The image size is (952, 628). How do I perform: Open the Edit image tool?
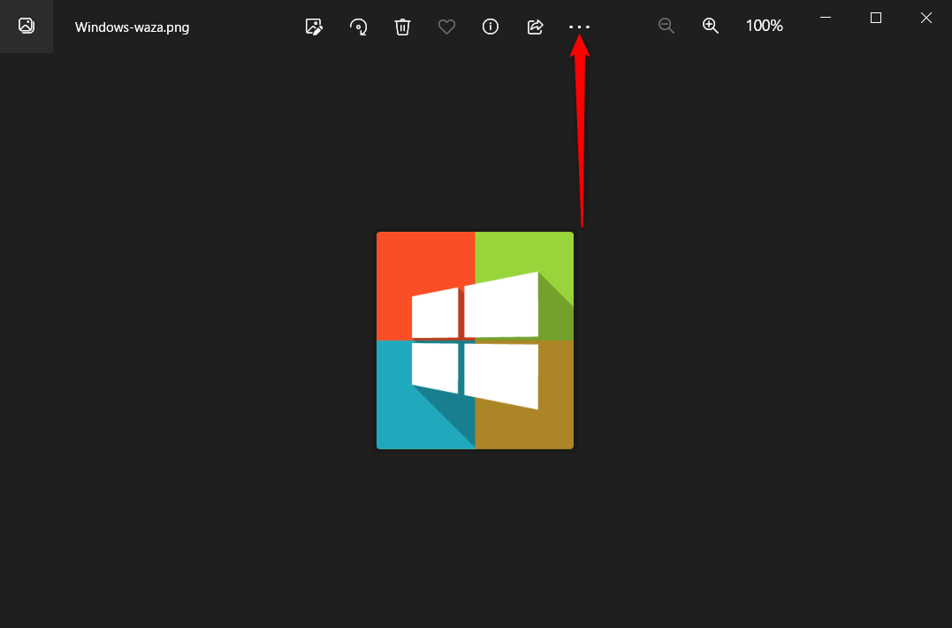pyautogui.click(x=314, y=27)
